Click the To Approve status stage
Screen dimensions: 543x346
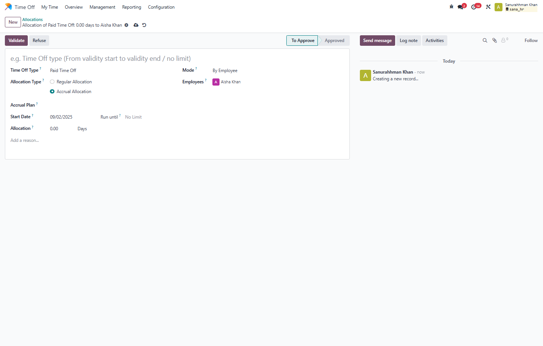302,41
